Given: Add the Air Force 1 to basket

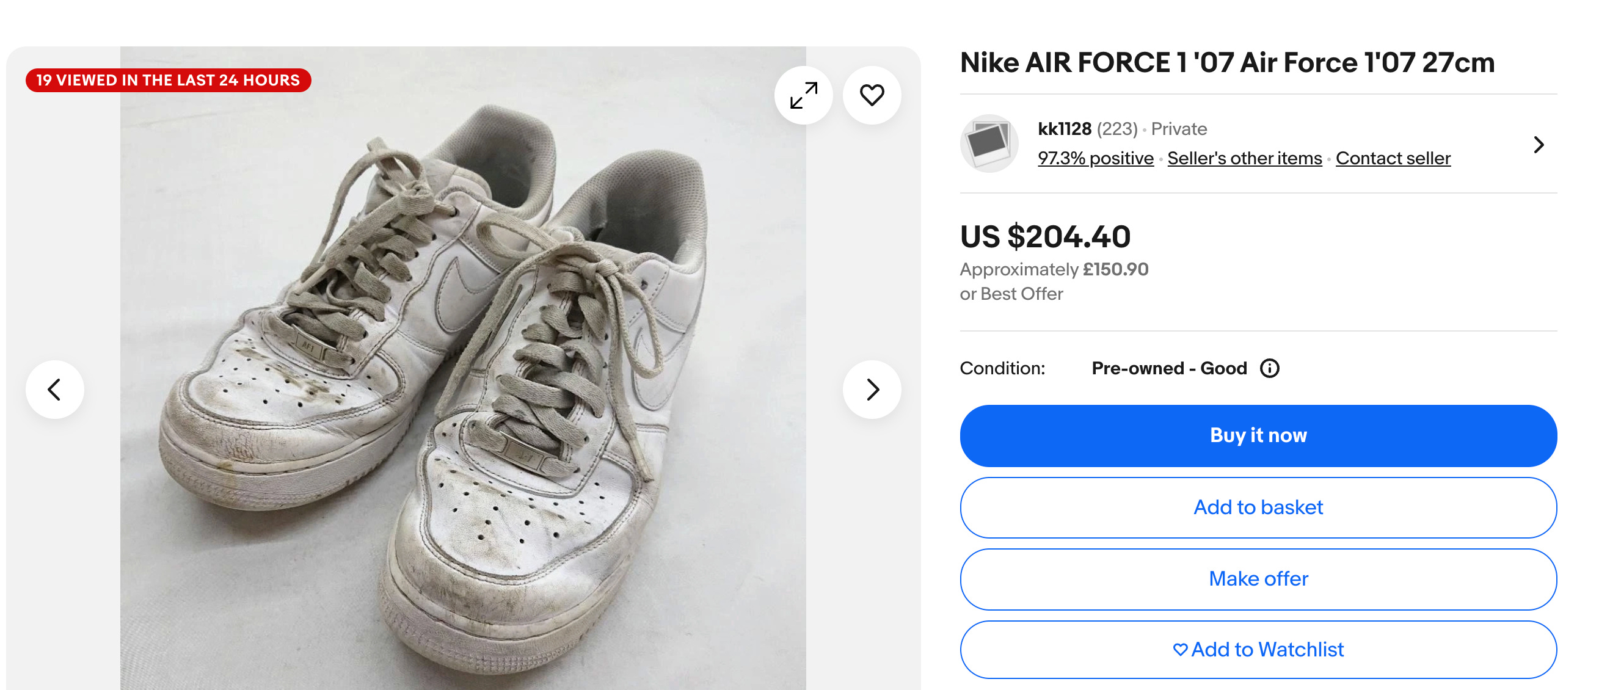Looking at the screenshot, I should [1258, 507].
